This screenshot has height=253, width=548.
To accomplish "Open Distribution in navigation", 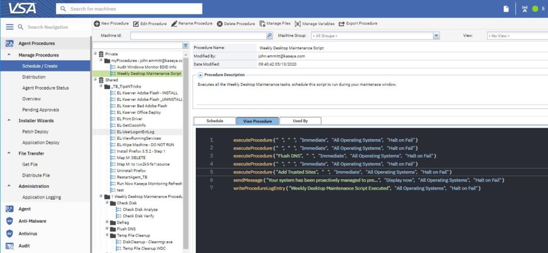I will [x=34, y=77].
